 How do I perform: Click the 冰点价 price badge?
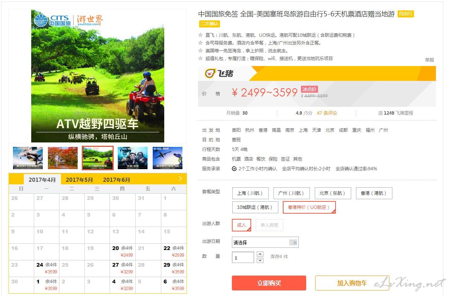tap(310, 89)
